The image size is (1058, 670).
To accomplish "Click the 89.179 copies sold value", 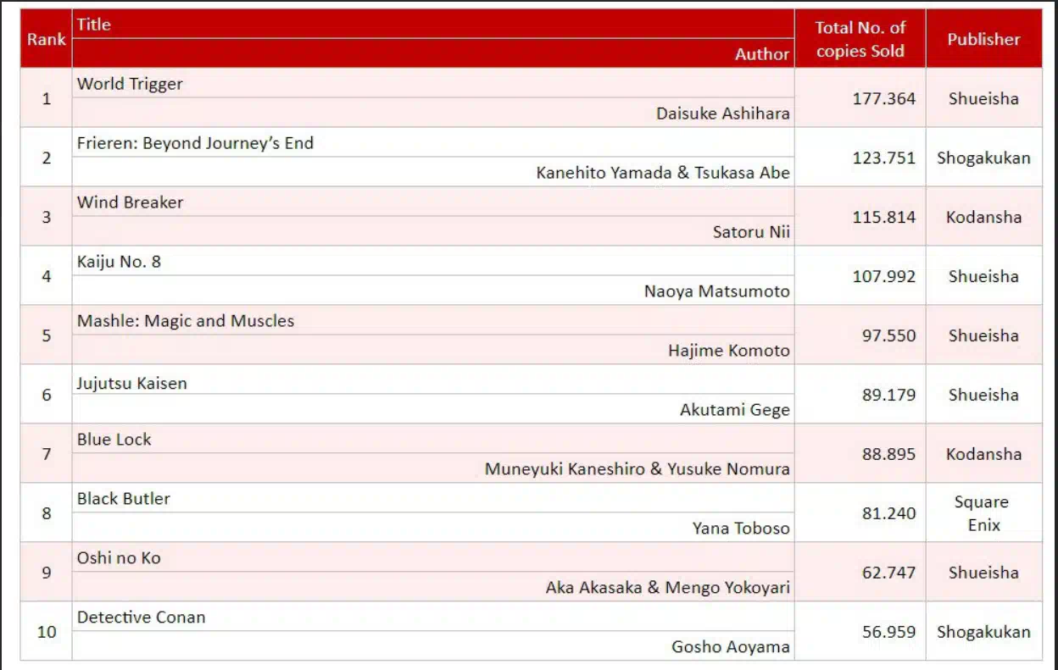I will pos(888,395).
